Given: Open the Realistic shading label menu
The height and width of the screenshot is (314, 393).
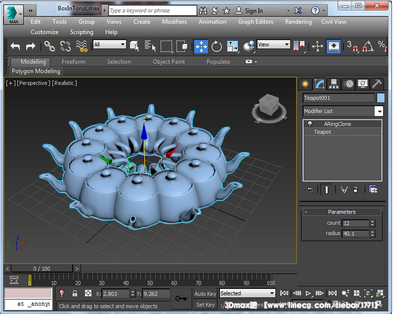Looking at the screenshot, I should [64, 83].
